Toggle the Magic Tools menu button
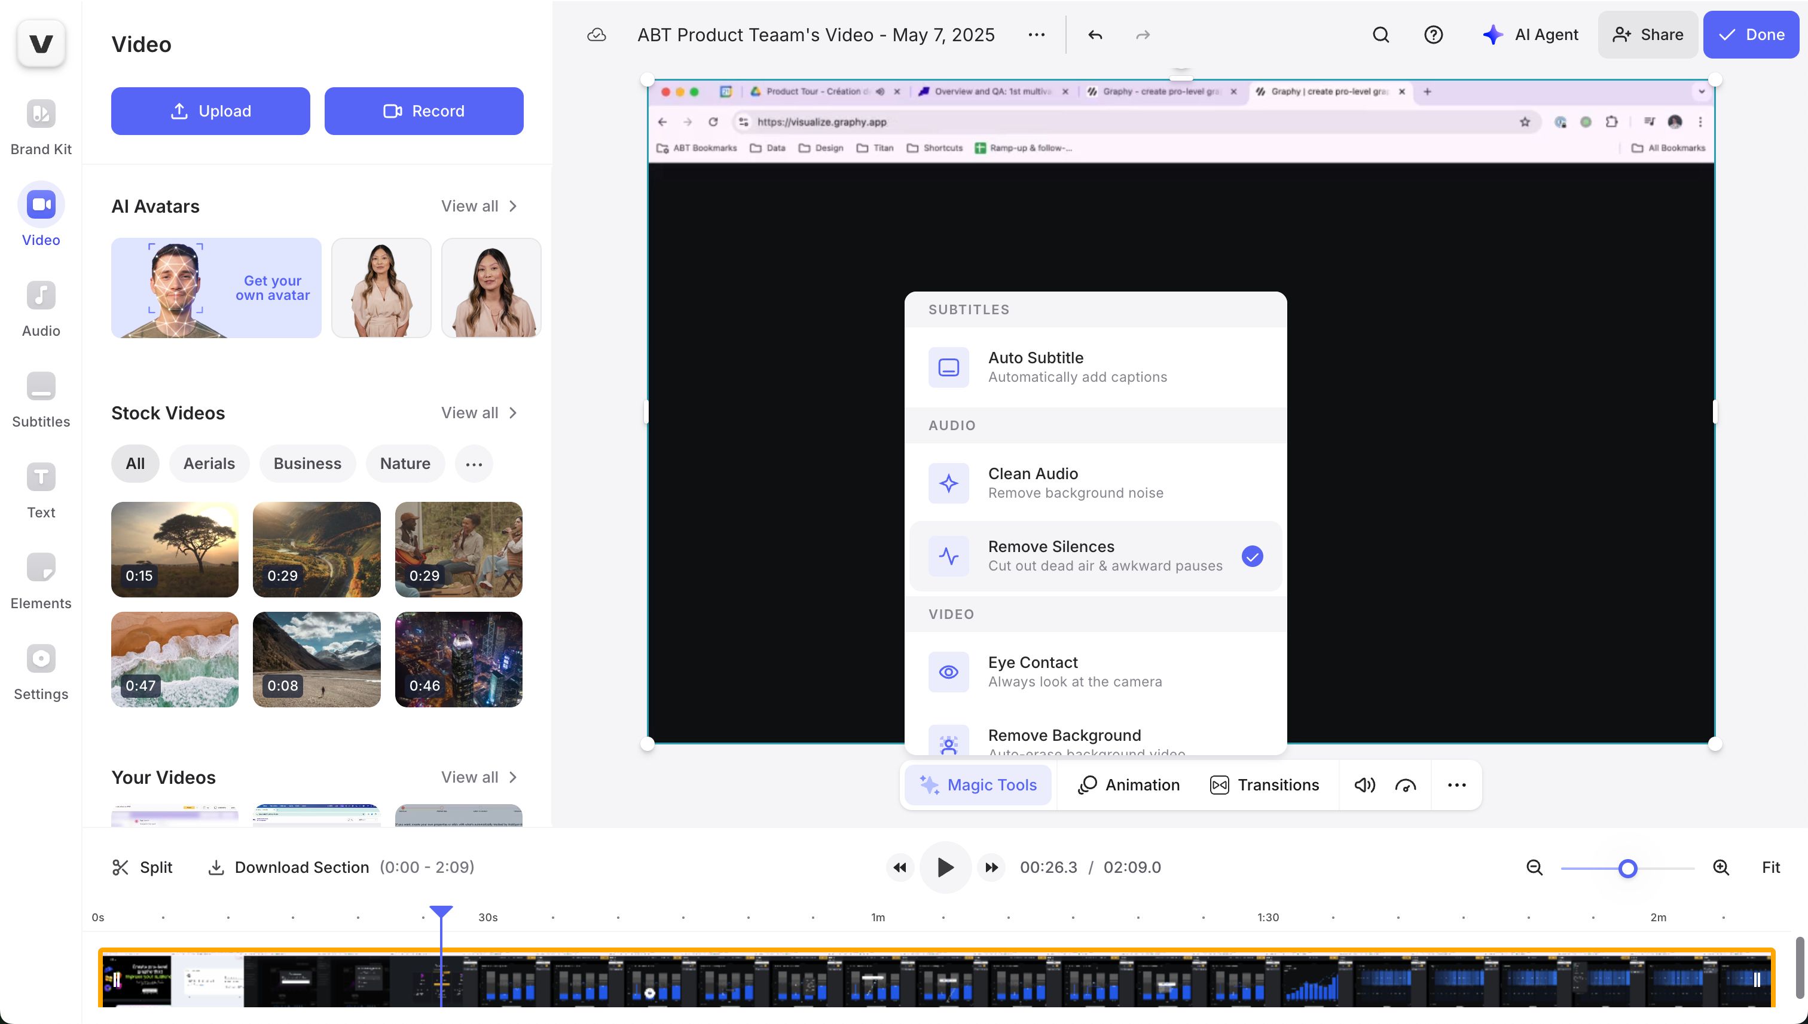Screen dimensions: 1808x1024 [x=978, y=785]
